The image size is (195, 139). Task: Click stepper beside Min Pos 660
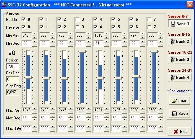(x=125, y=35)
